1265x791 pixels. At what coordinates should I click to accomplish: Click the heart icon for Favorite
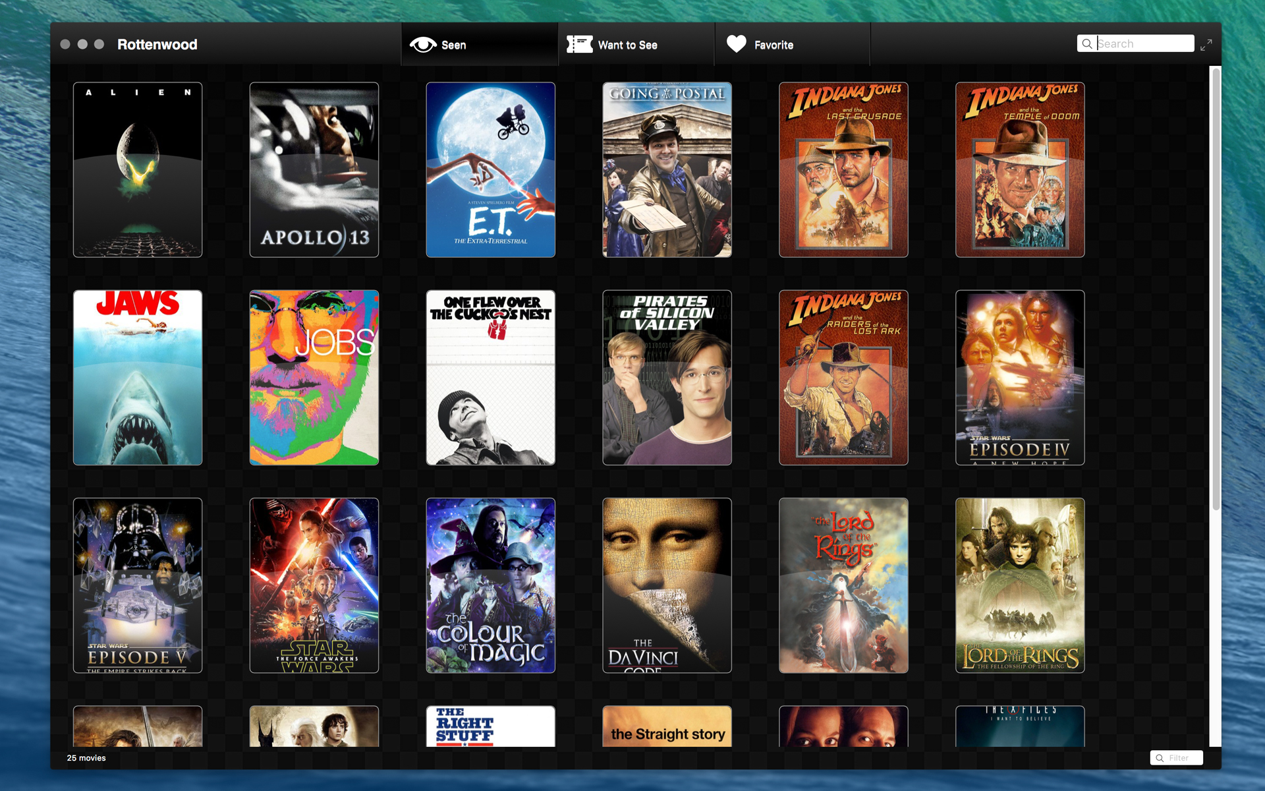point(736,44)
